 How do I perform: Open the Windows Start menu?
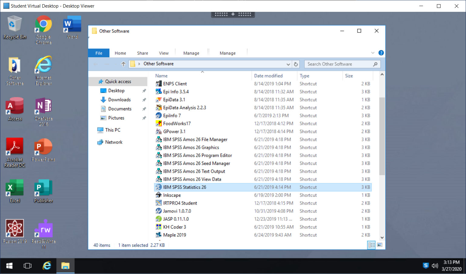tap(9, 266)
